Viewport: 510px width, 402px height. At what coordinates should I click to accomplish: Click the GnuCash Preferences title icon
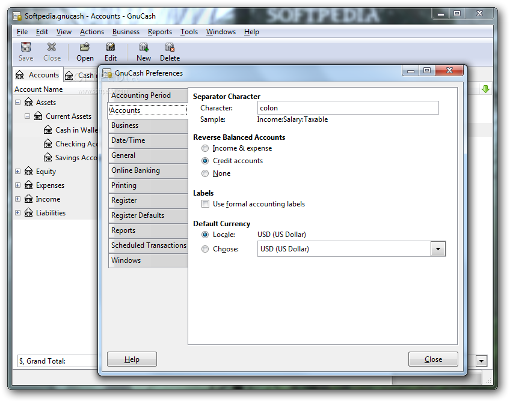[x=107, y=73]
